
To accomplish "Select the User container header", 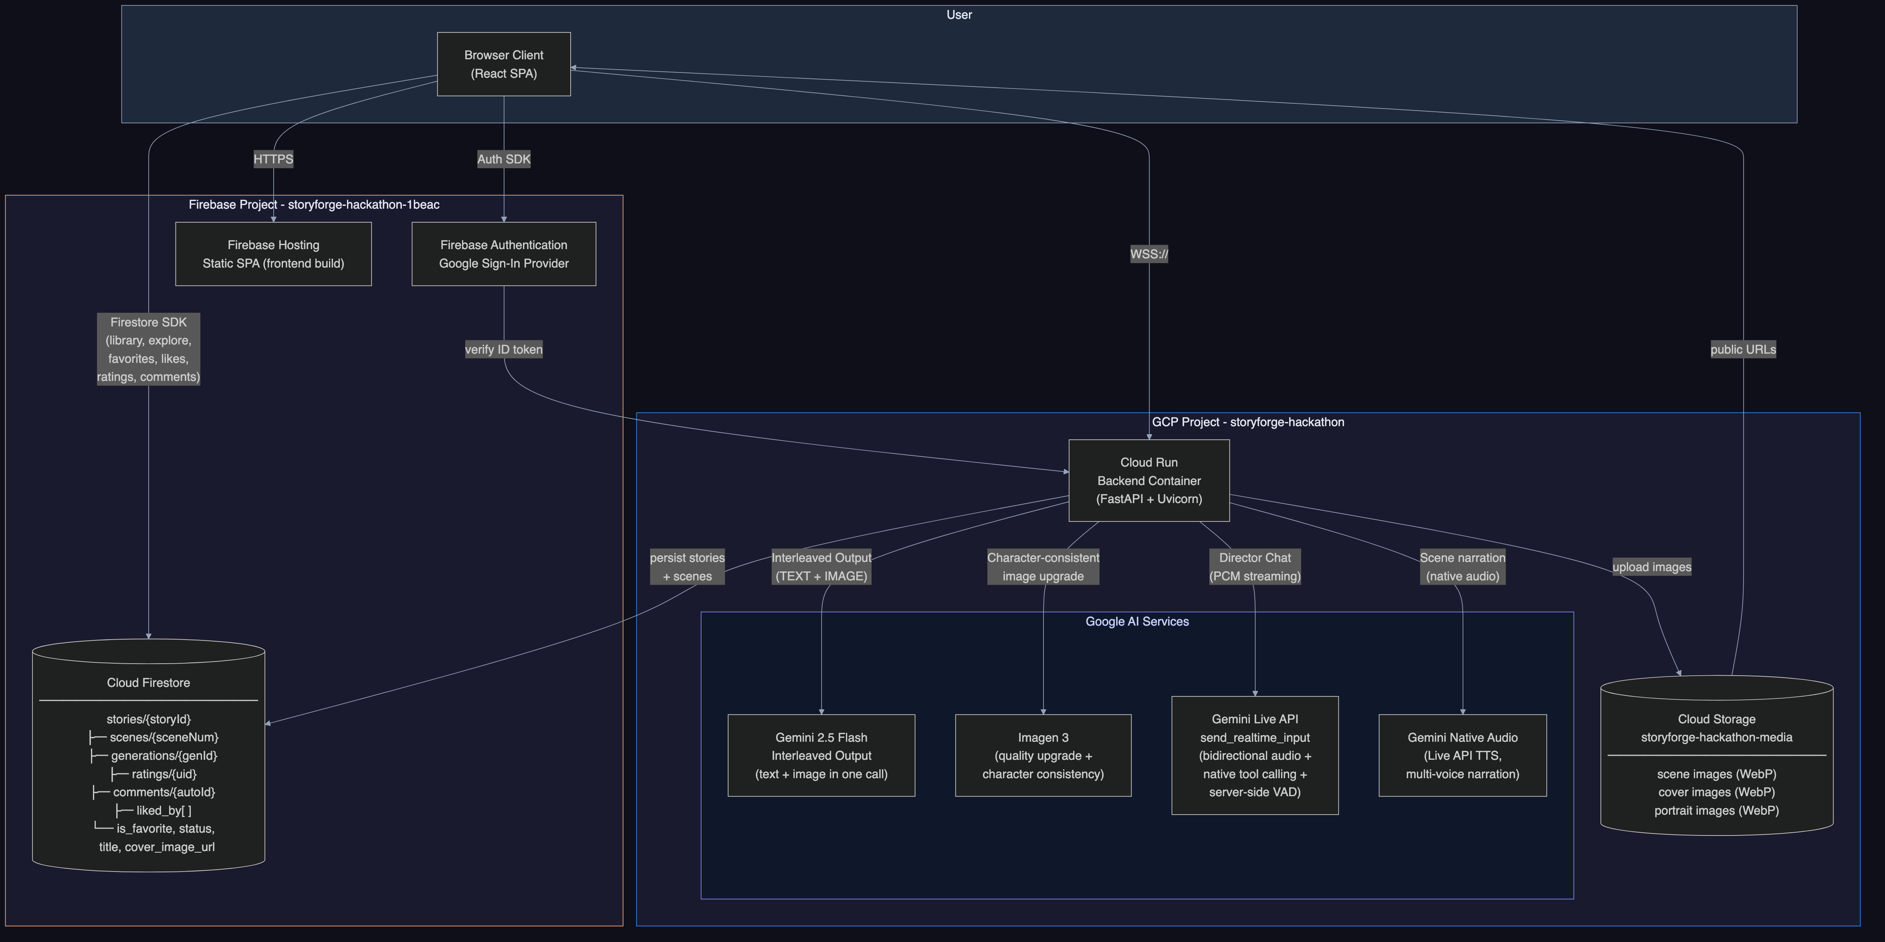I will (959, 14).
